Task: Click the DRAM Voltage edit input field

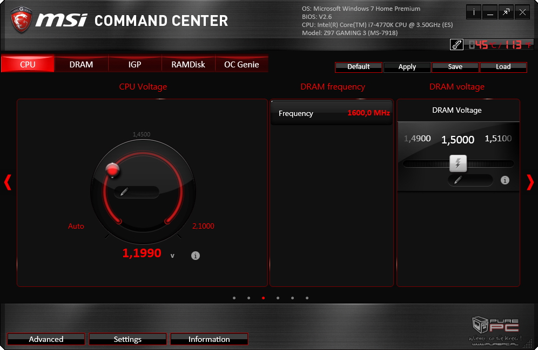Action: (x=470, y=180)
